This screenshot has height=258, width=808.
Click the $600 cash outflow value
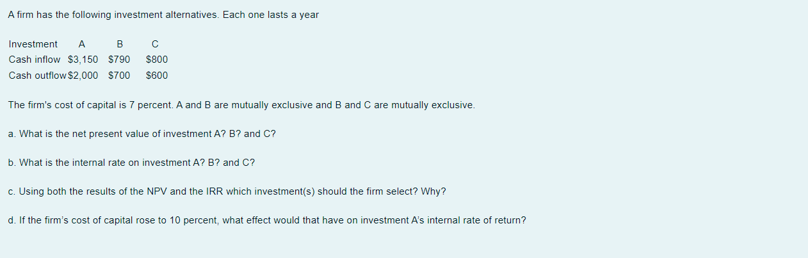[x=157, y=76]
